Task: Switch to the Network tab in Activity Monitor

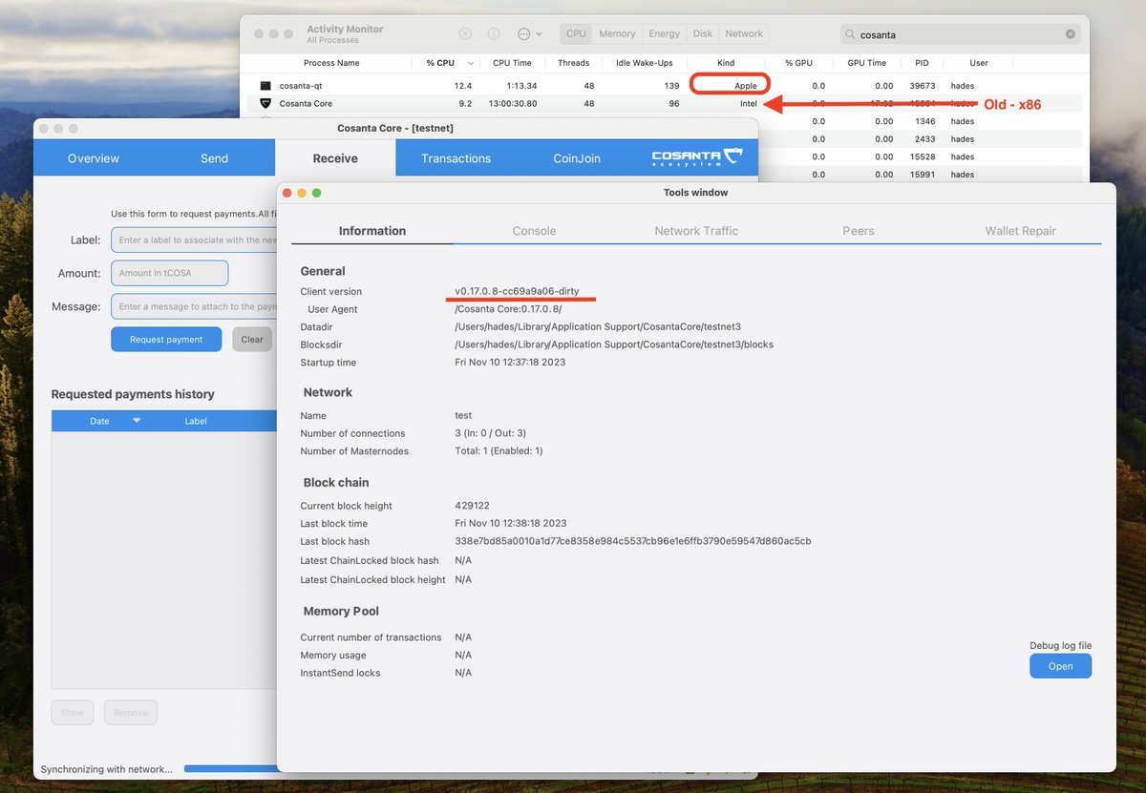Action: coord(744,33)
